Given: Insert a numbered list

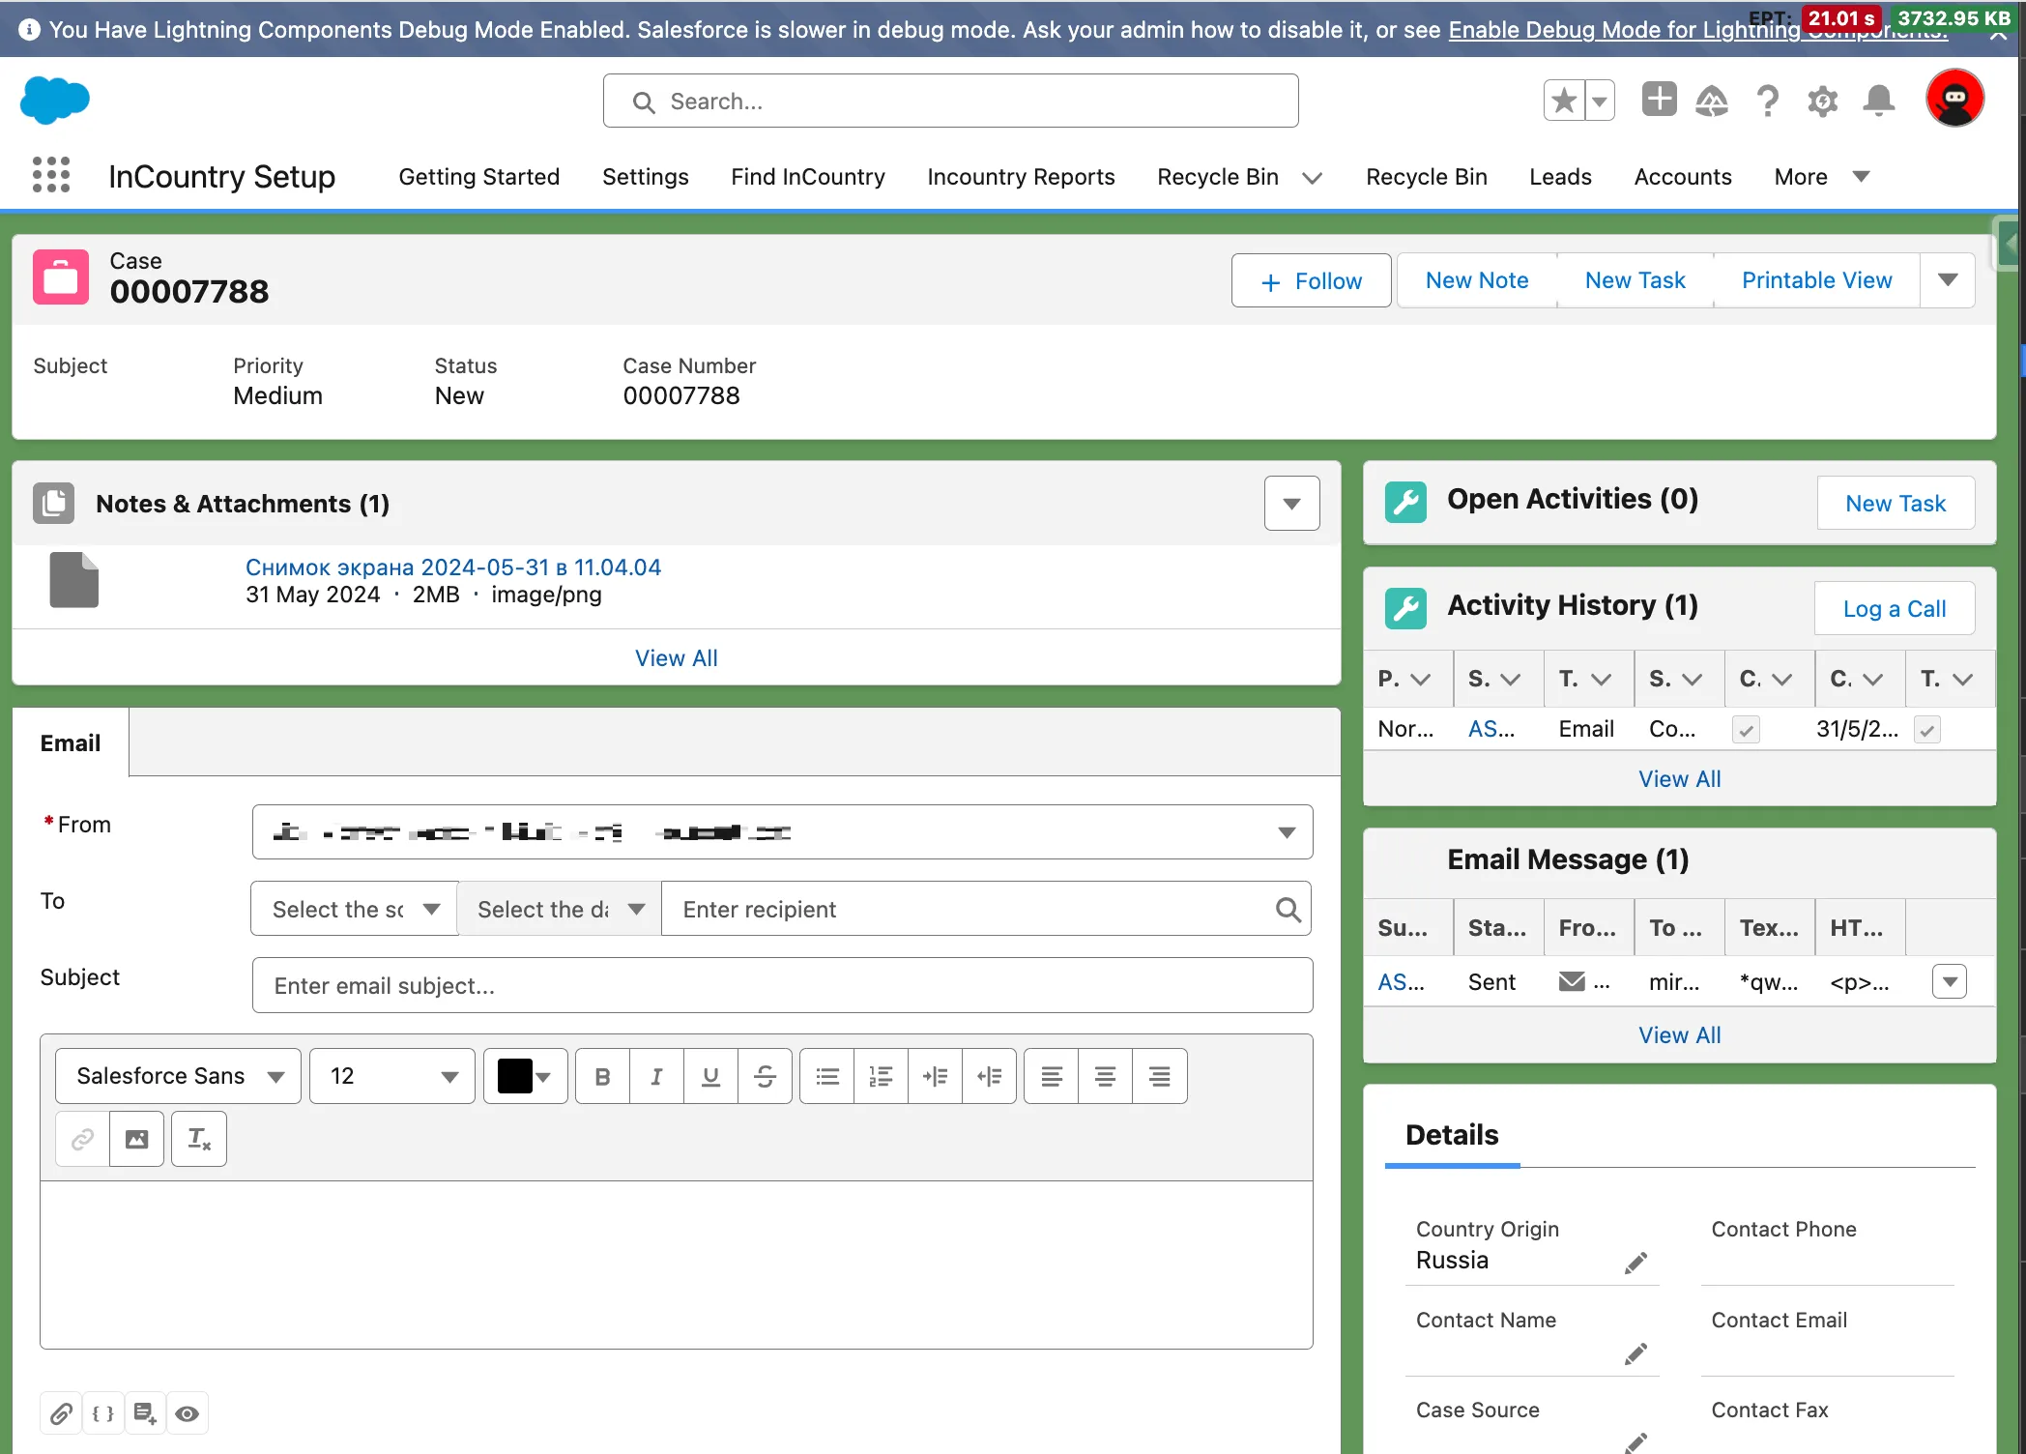Looking at the screenshot, I should coord(881,1076).
